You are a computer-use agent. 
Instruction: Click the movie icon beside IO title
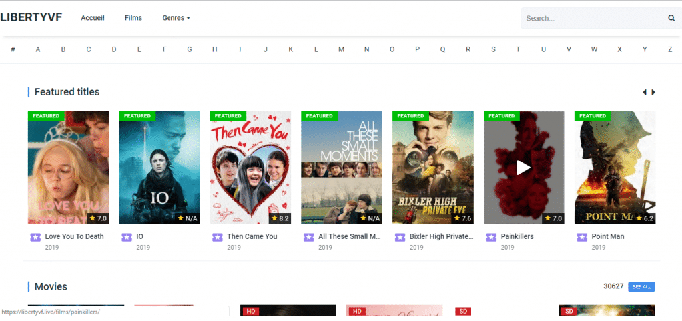pos(126,237)
